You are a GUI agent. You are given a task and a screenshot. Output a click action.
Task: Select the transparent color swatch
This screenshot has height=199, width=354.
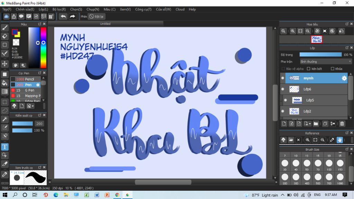16,42
